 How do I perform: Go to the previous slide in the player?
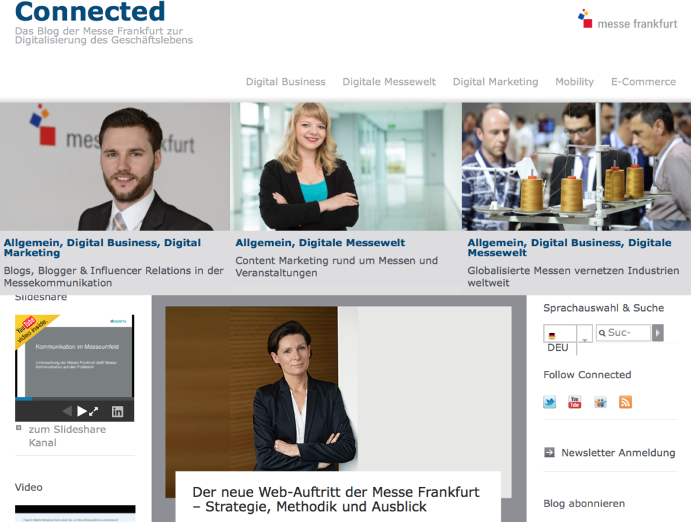pos(67,411)
